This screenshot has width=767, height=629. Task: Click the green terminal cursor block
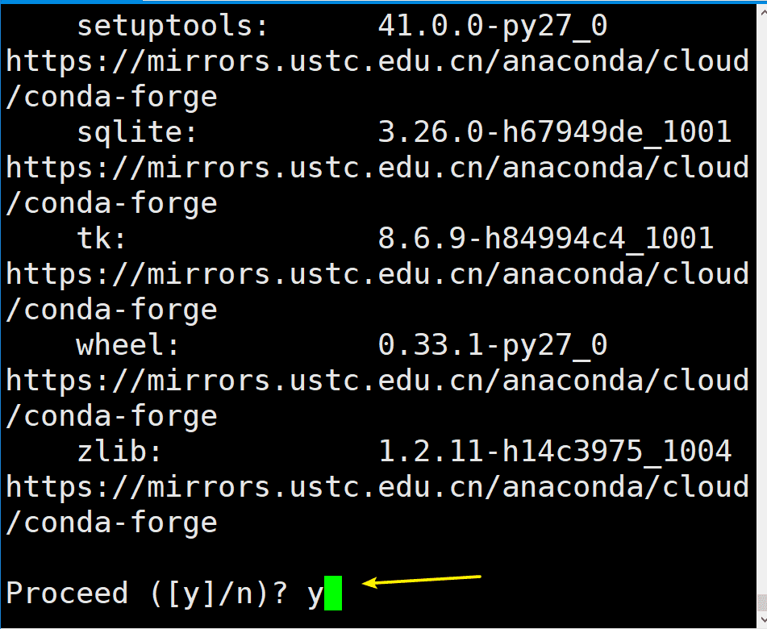click(333, 594)
